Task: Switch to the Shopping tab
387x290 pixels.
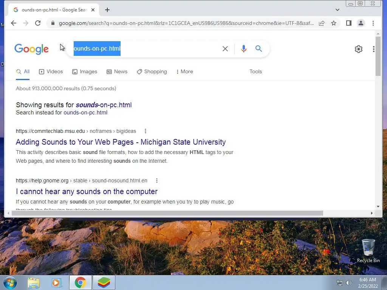Action: click(152, 71)
